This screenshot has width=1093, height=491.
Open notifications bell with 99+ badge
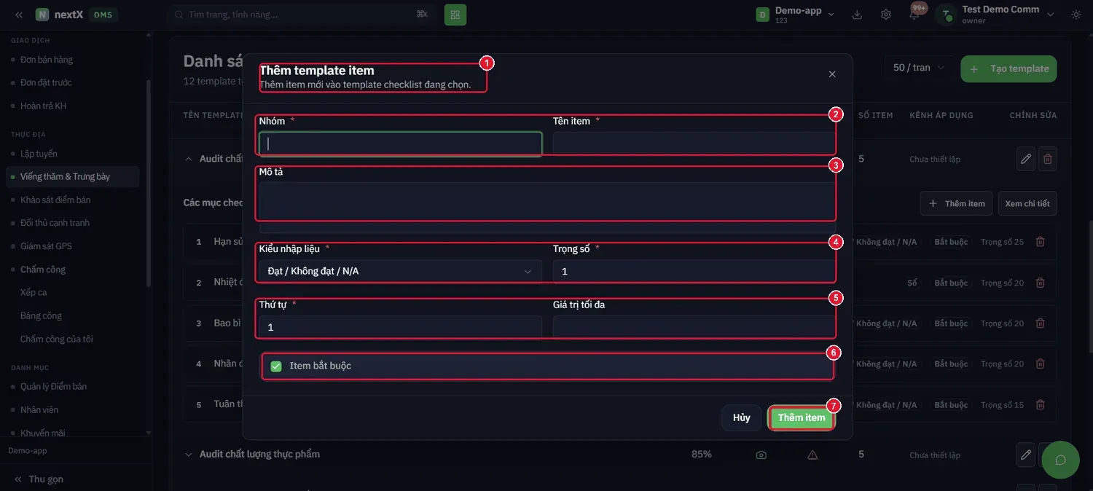click(x=914, y=15)
